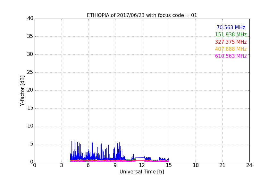Click the x-axis tick label 9
This screenshot has height=185, width=277.
point(115,165)
